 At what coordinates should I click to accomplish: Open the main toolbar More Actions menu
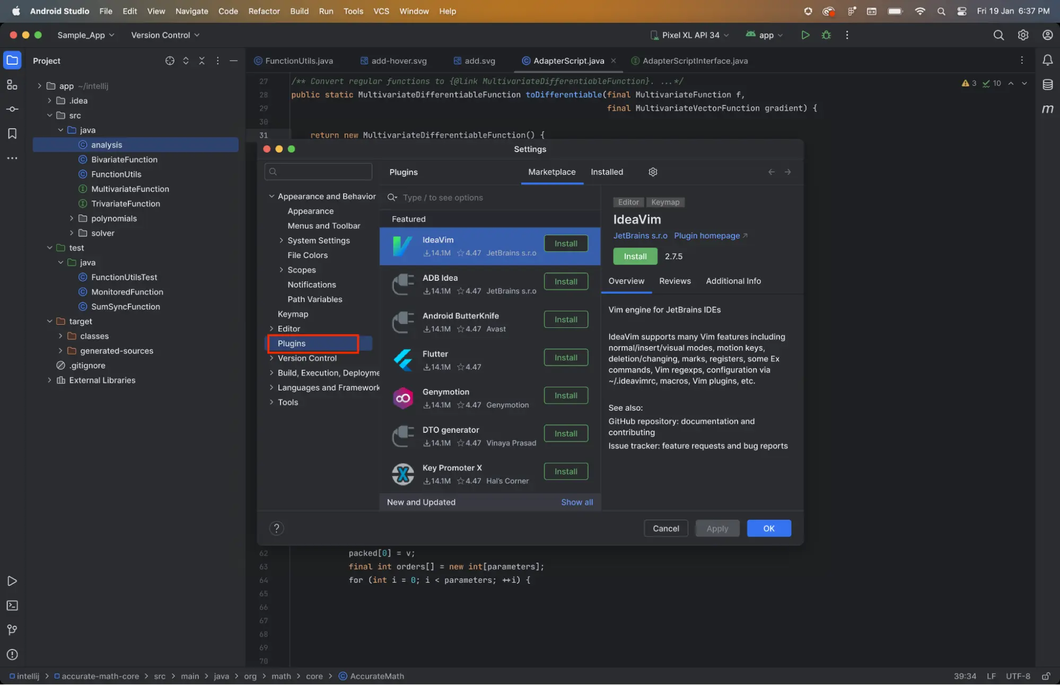pos(847,35)
